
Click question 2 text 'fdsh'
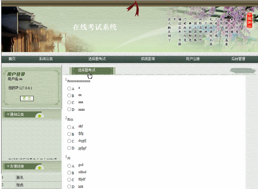70,120
